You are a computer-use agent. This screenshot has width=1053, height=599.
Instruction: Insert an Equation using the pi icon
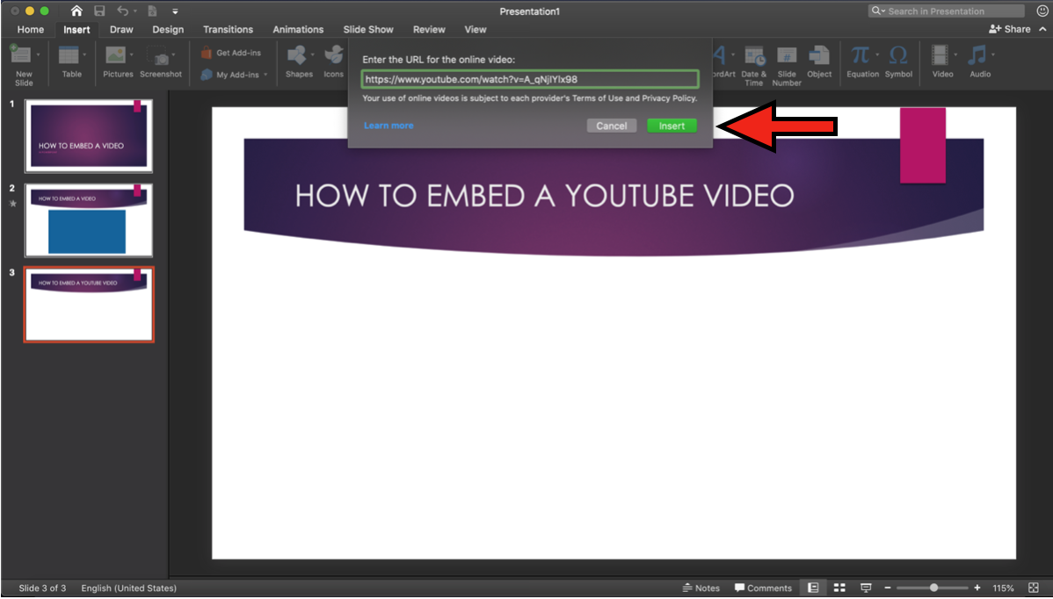(x=859, y=56)
